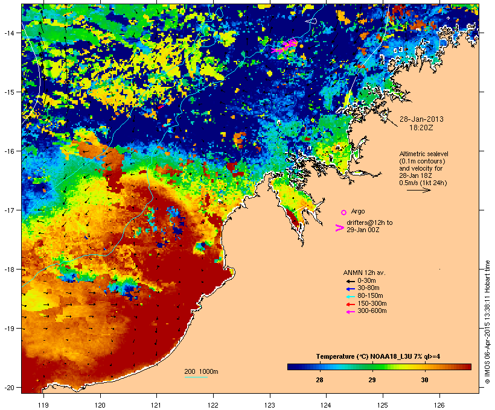The width and height of the screenshot is (495, 410).
Task: Click the Temperature NOAA18_L3U colorbar title
Action: pos(378,356)
